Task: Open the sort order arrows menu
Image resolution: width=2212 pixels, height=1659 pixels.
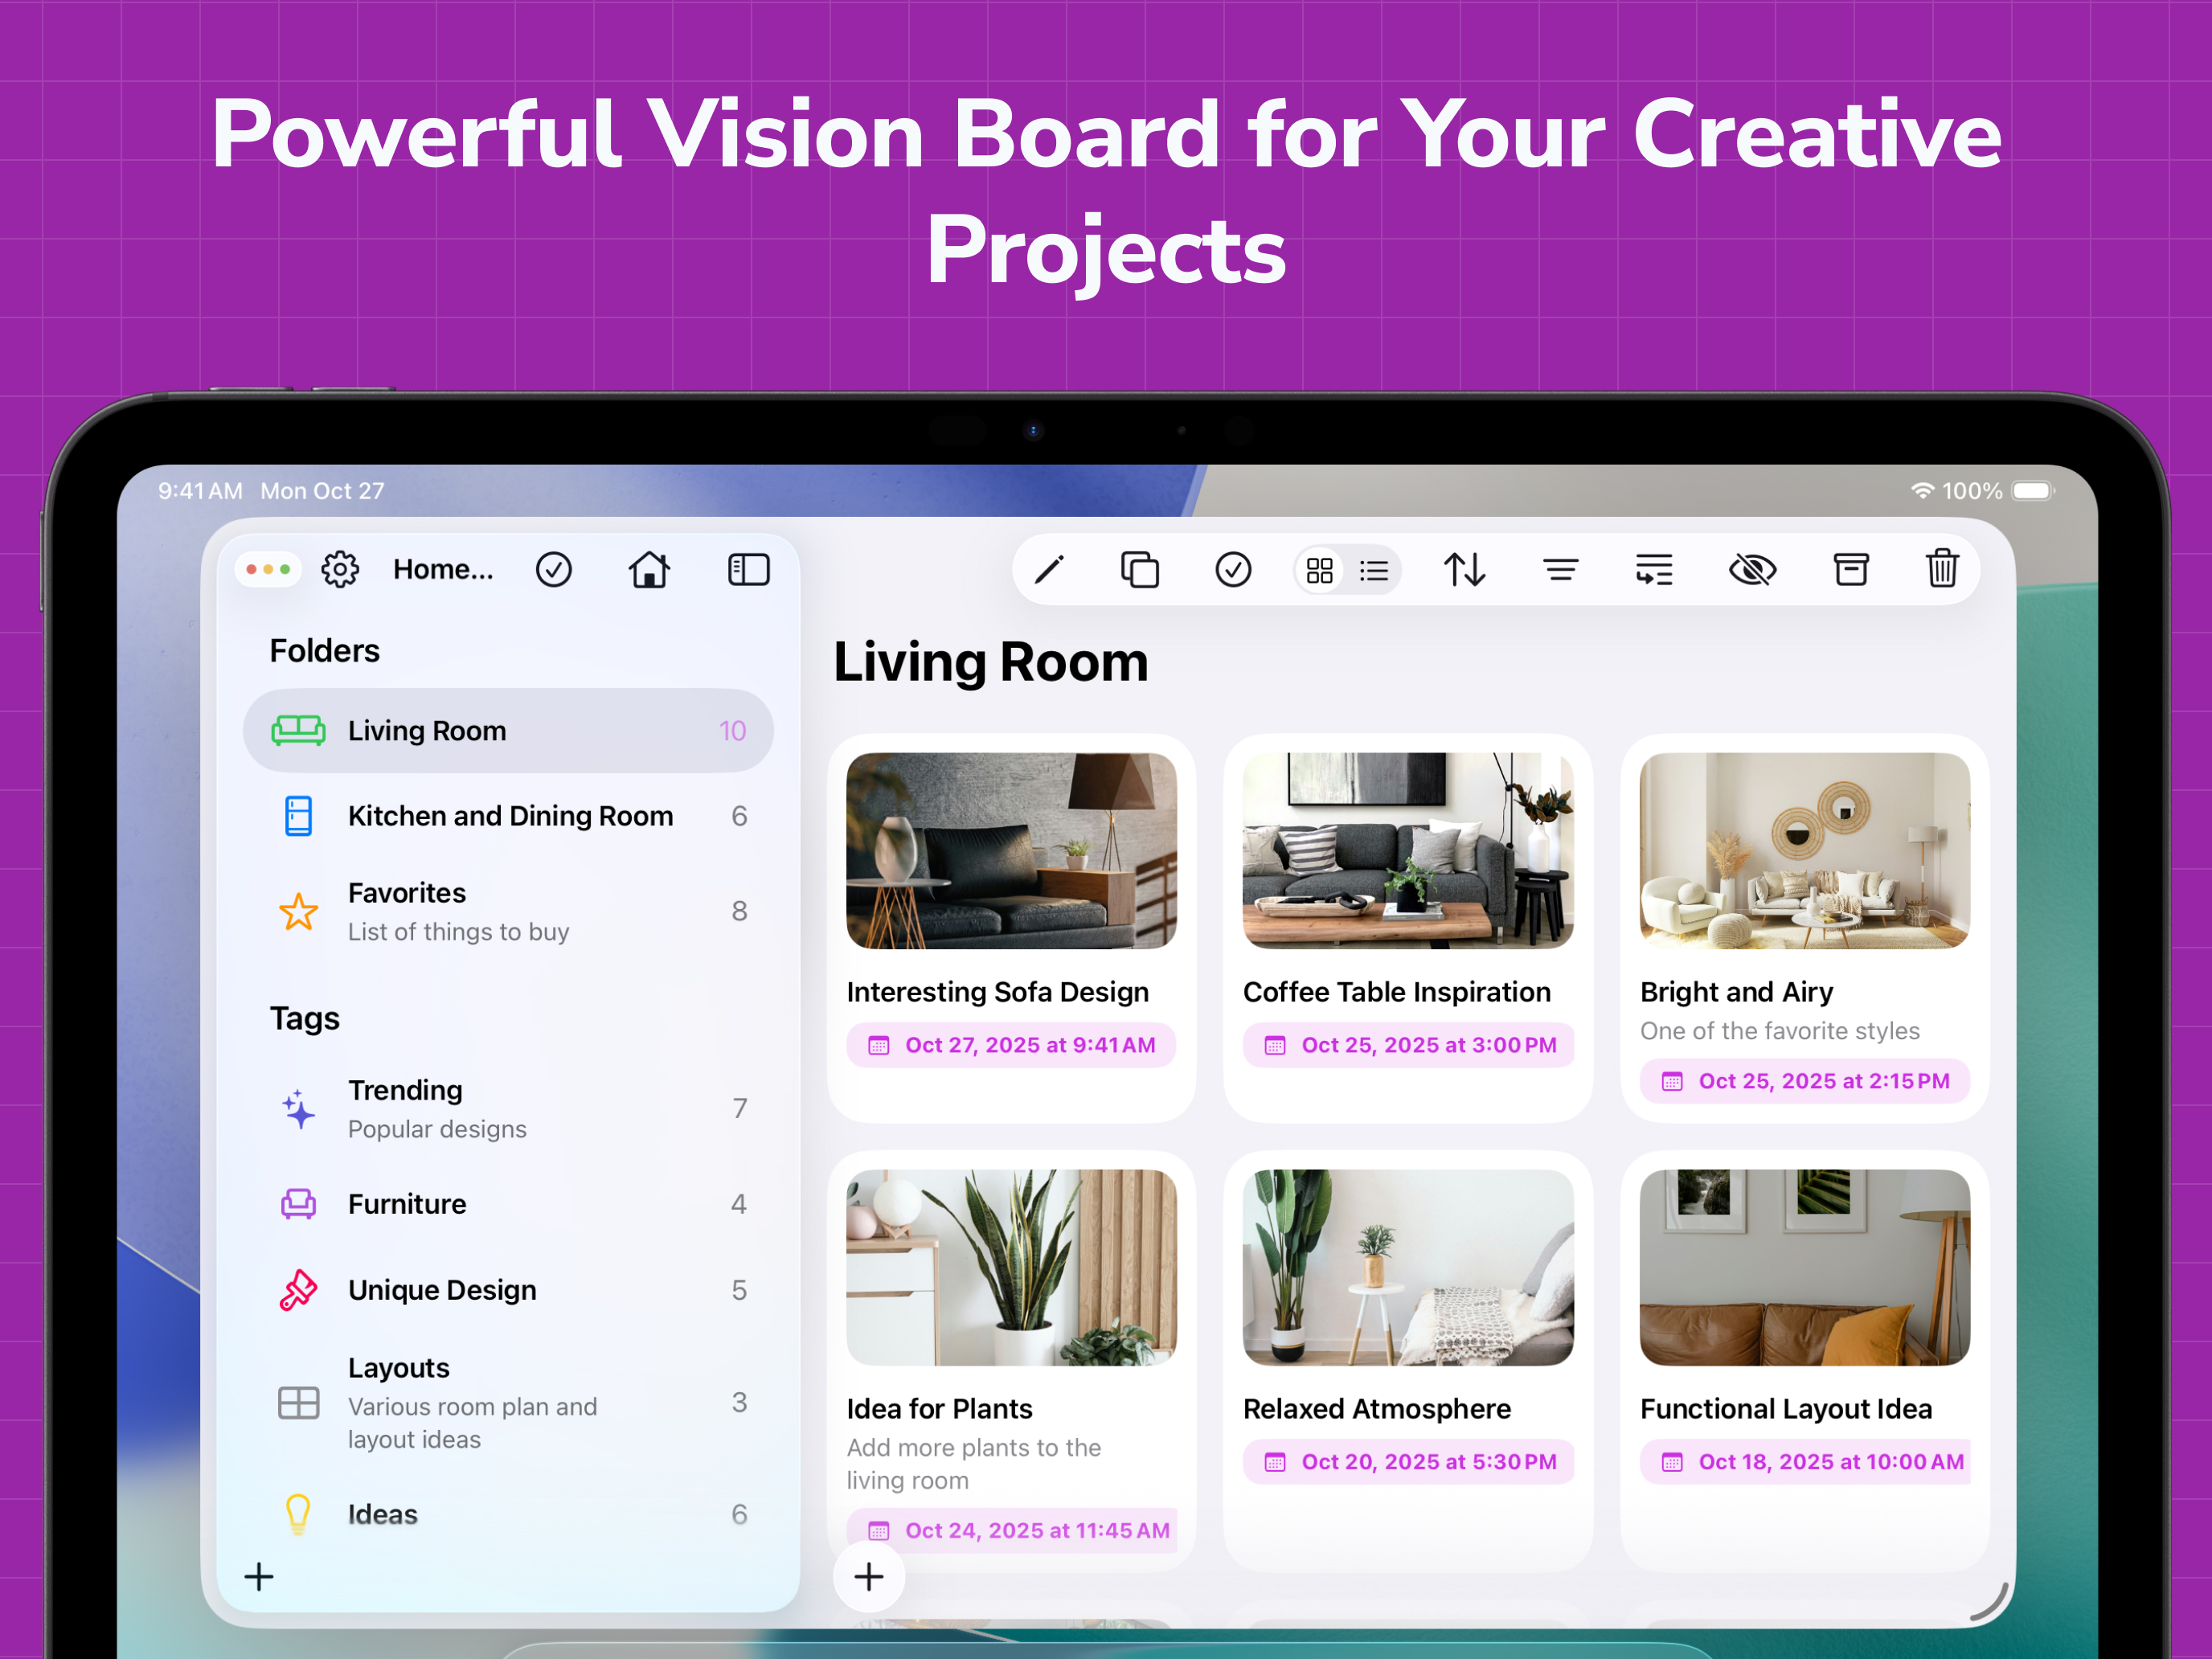Action: pos(1464,570)
